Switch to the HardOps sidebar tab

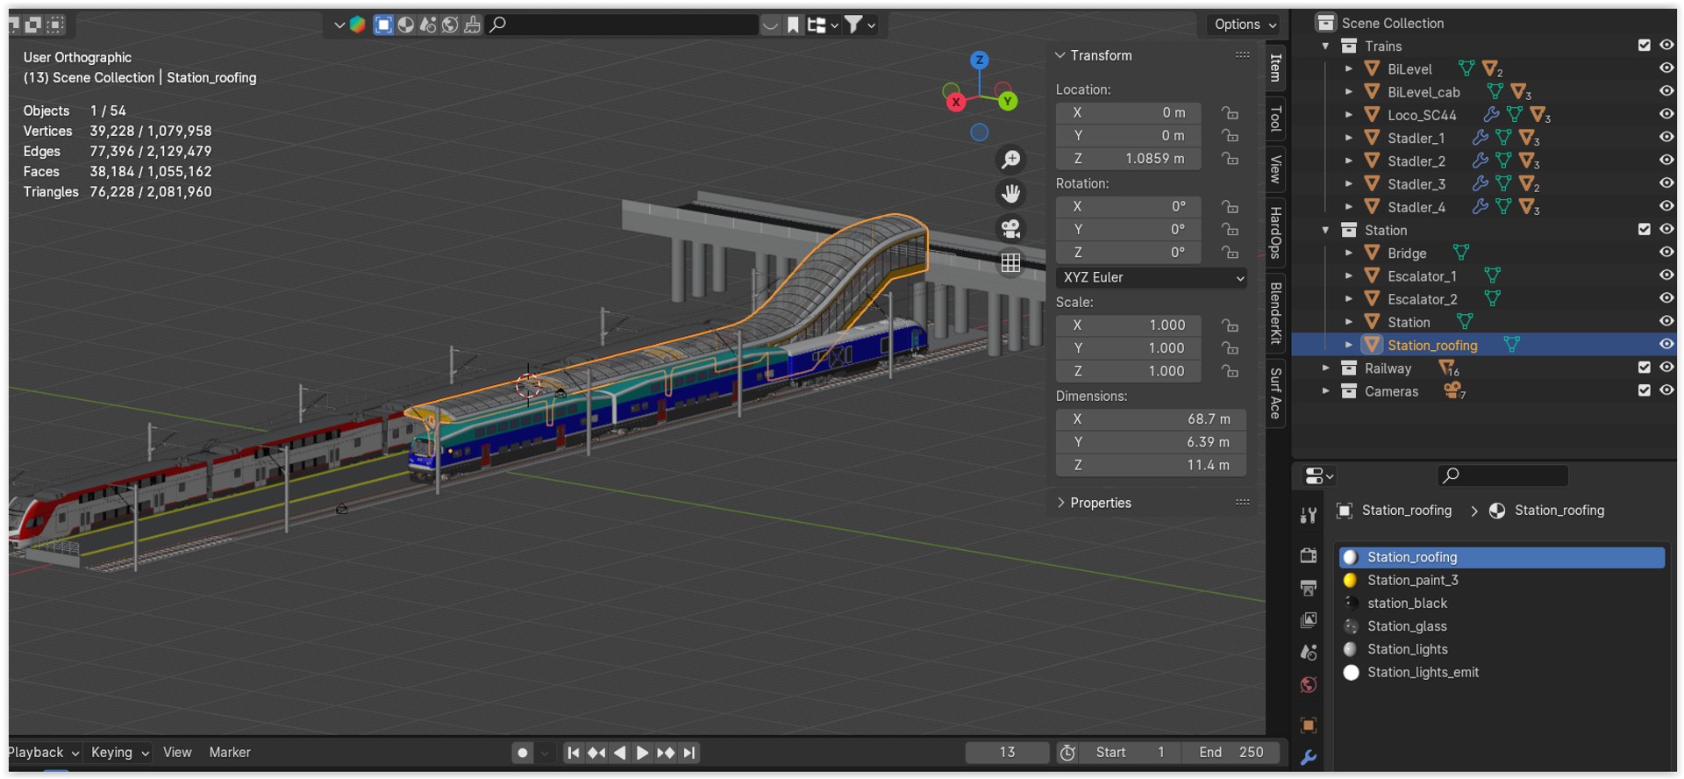(1276, 233)
